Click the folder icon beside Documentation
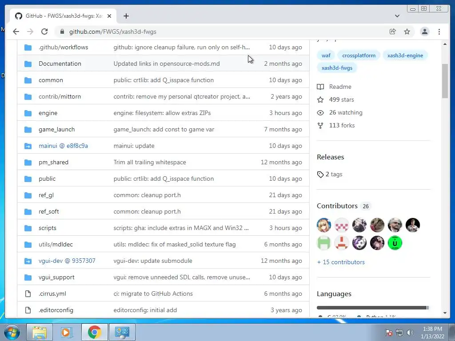This screenshot has height=341, width=455. tap(28, 64)
